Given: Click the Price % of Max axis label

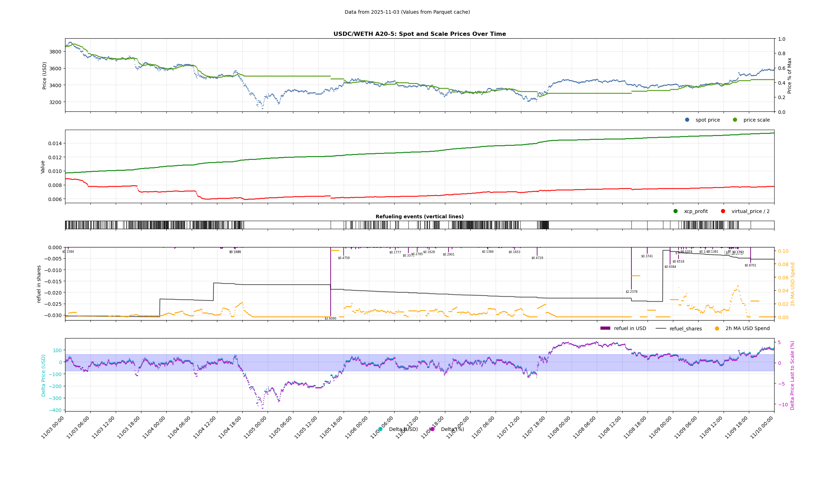Looking at the screenshot, I should coord(790,75).
